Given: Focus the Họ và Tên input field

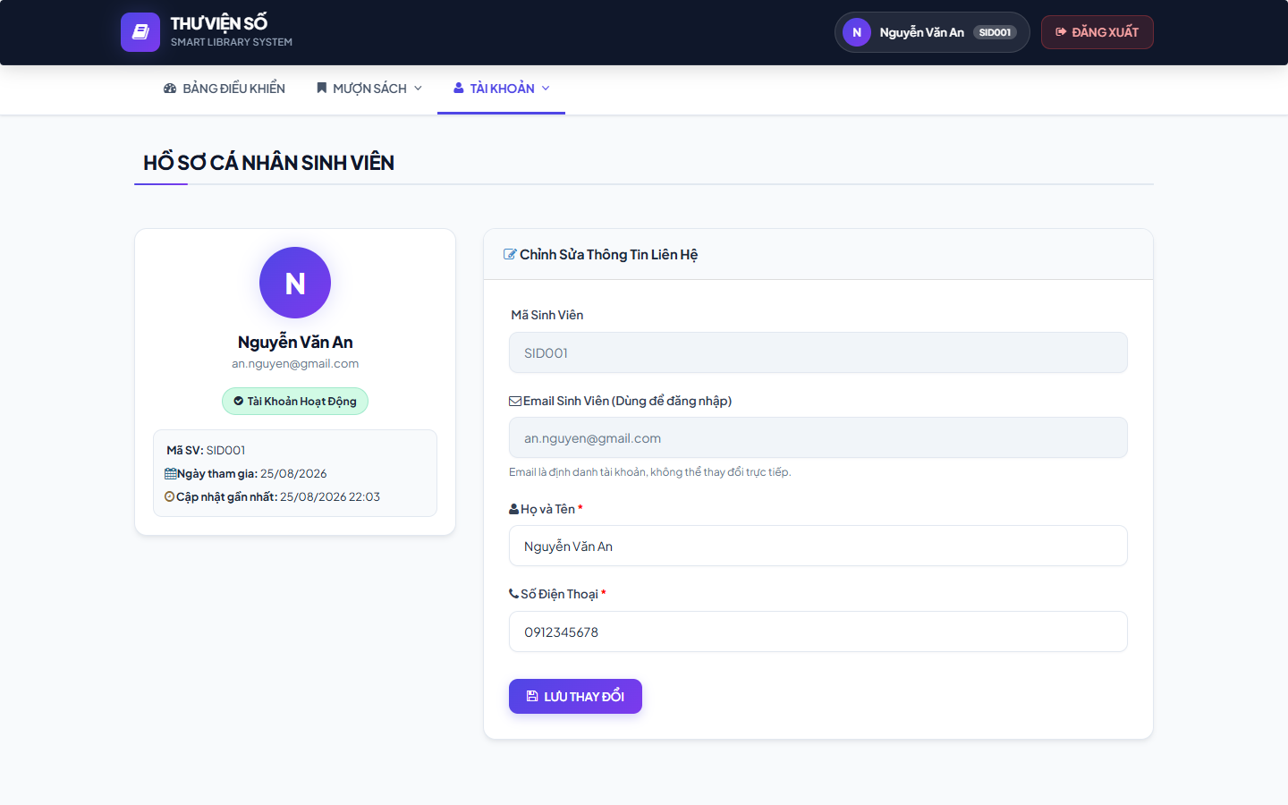Looking at the screenshot, I should (x=818, y=546).
